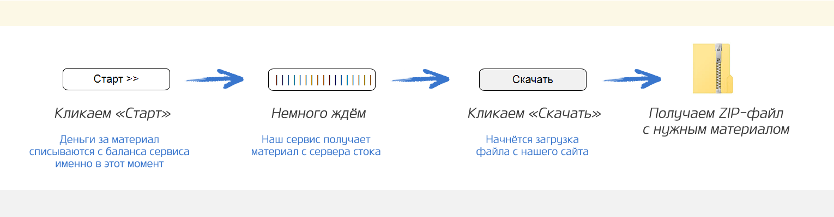Click the «Старт >>» button
This screenshot has width=834, height=217.
116,79
